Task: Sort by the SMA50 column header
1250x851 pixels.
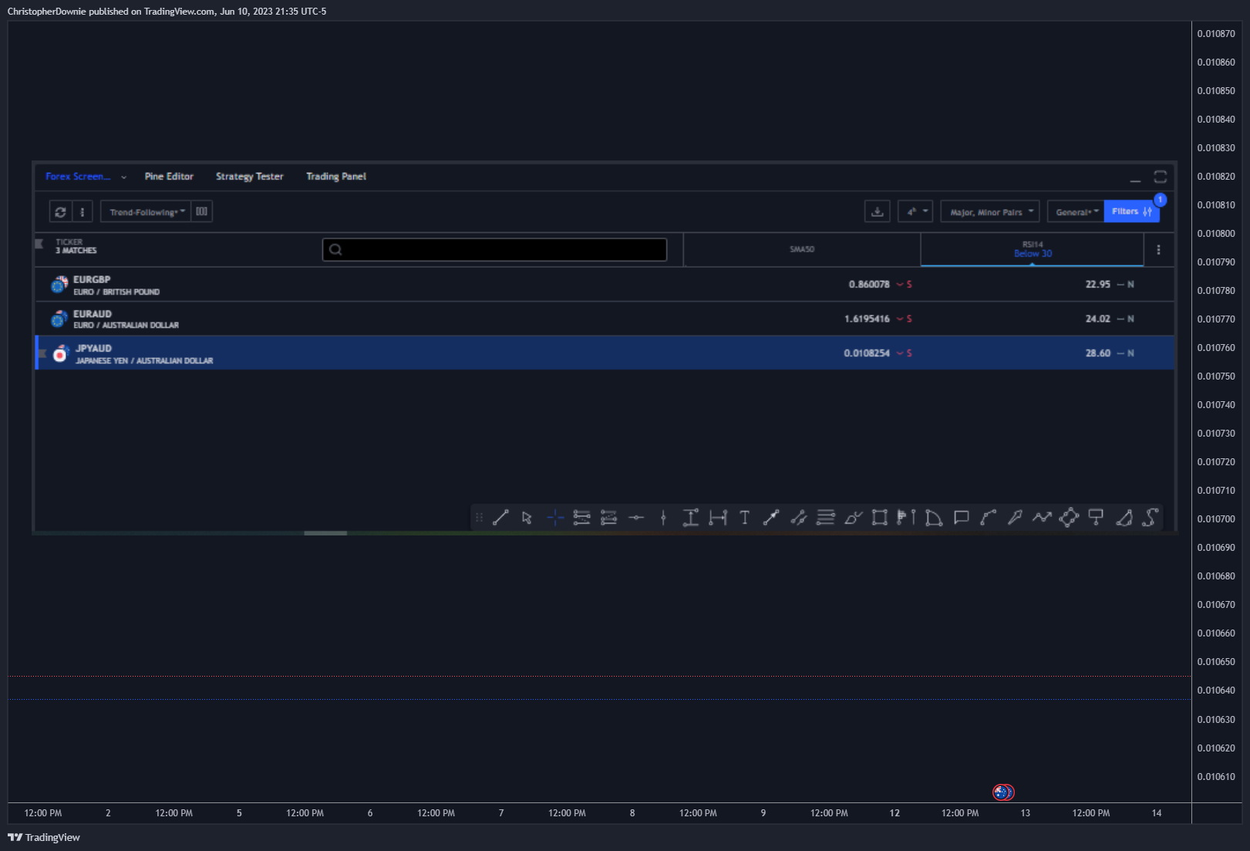Action: 802,249
